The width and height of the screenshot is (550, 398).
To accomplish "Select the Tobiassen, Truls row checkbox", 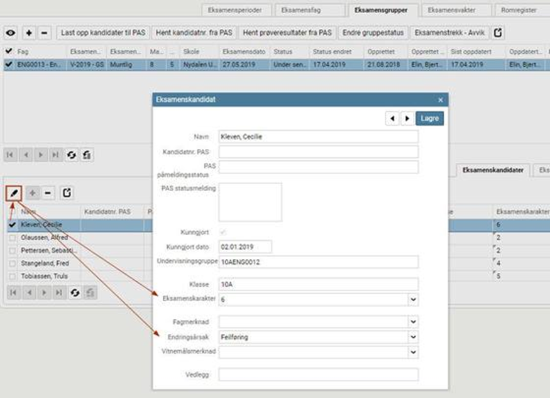I will click(11, 276).
